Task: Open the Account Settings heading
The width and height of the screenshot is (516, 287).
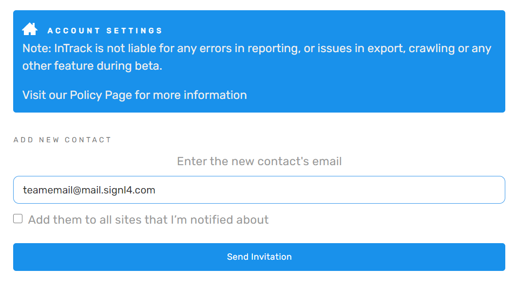Action: pyautogui.click(x=105, y=31)
